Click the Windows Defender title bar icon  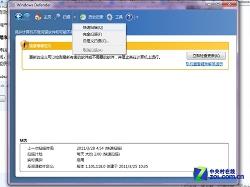pos(12,5)
